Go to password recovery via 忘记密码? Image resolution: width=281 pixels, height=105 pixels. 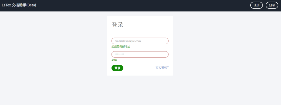(x=162, y=67)
